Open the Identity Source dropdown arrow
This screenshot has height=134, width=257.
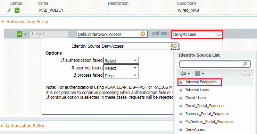pyautogui.click(x=174, y=46)
